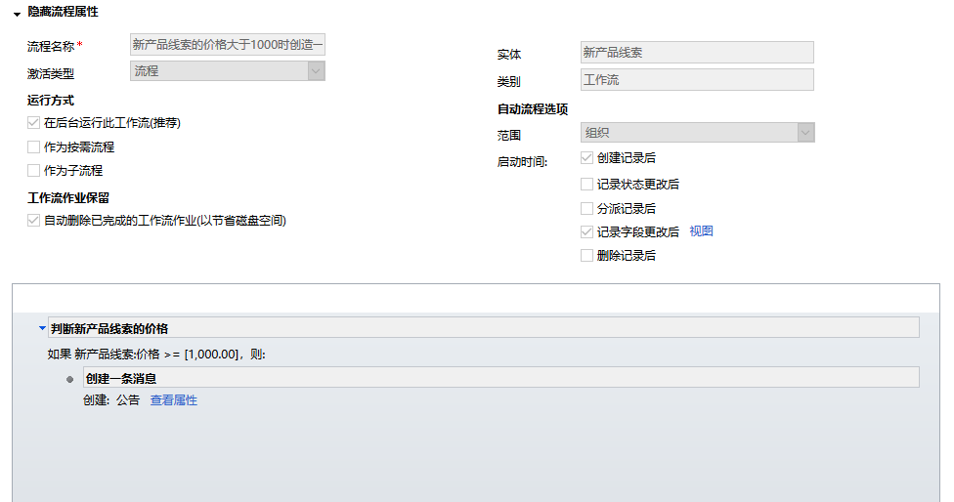Click the 类别 field showing 工作流

point(697,80)
